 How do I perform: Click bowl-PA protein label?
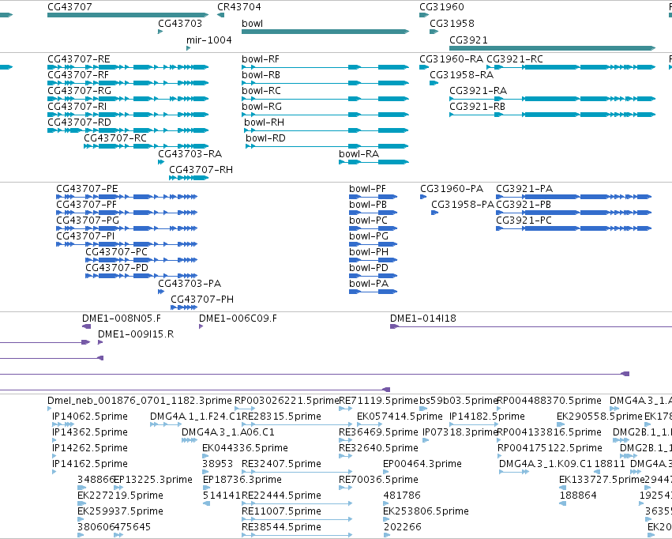(369, 284)
